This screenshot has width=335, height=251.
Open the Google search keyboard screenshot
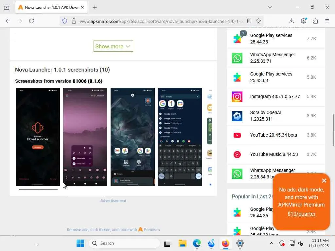180,137
